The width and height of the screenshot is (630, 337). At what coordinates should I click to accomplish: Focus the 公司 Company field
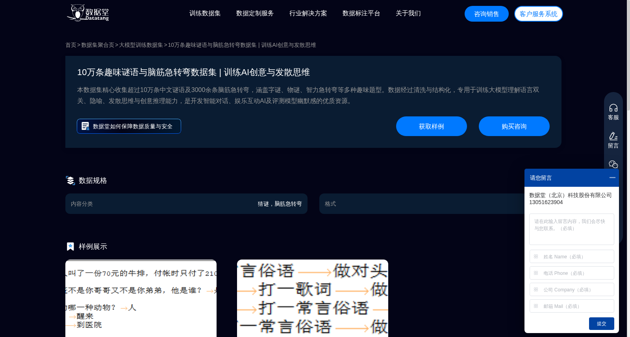(x=572, y=289)
